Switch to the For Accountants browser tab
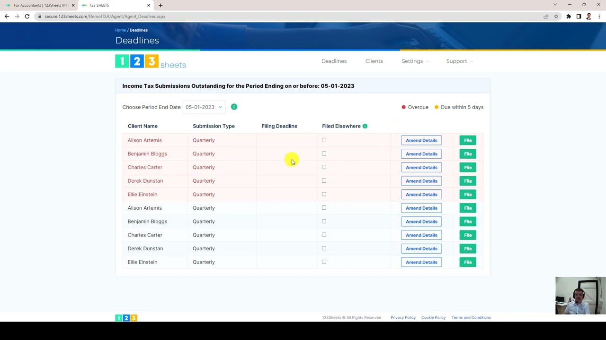The width and height of the screenshot is (606, 340). pos(40,5)
